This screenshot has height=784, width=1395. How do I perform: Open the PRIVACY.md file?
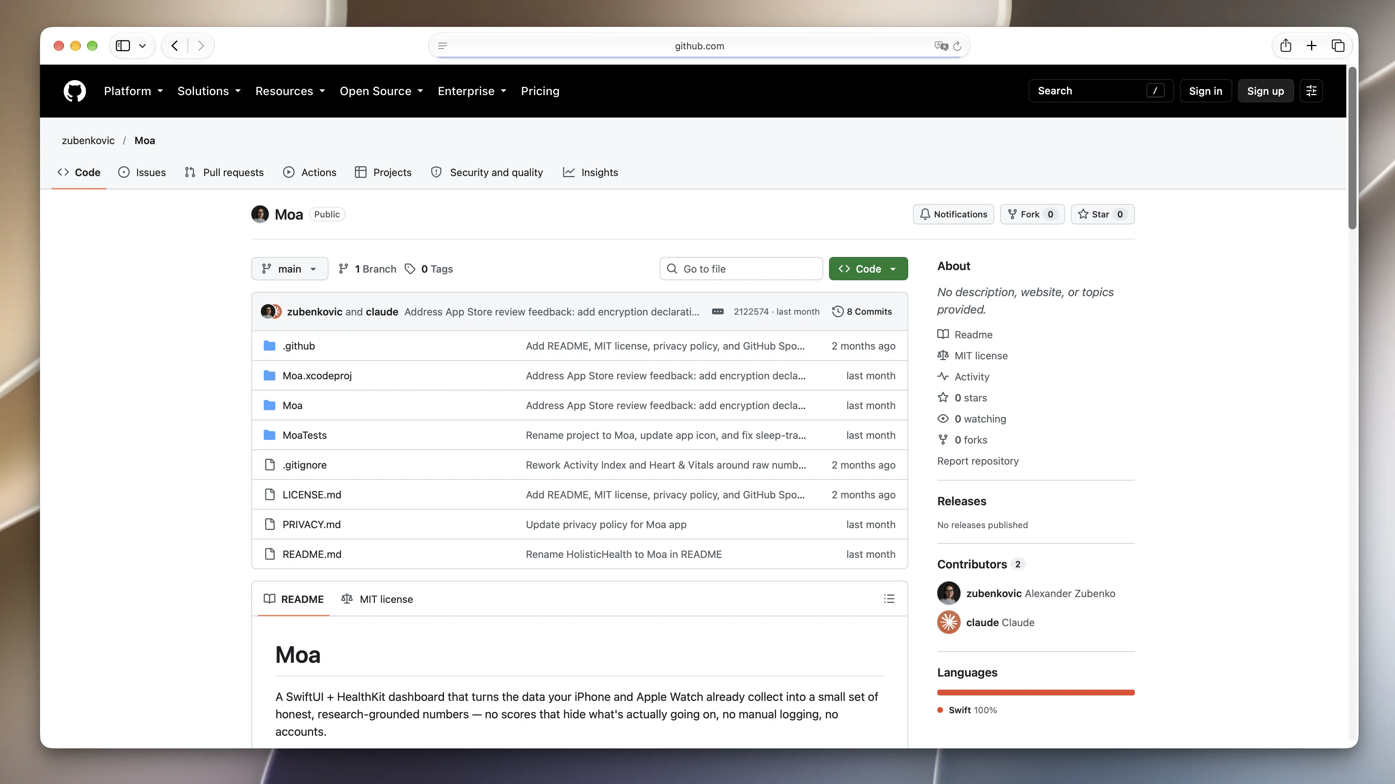point(311,524)
